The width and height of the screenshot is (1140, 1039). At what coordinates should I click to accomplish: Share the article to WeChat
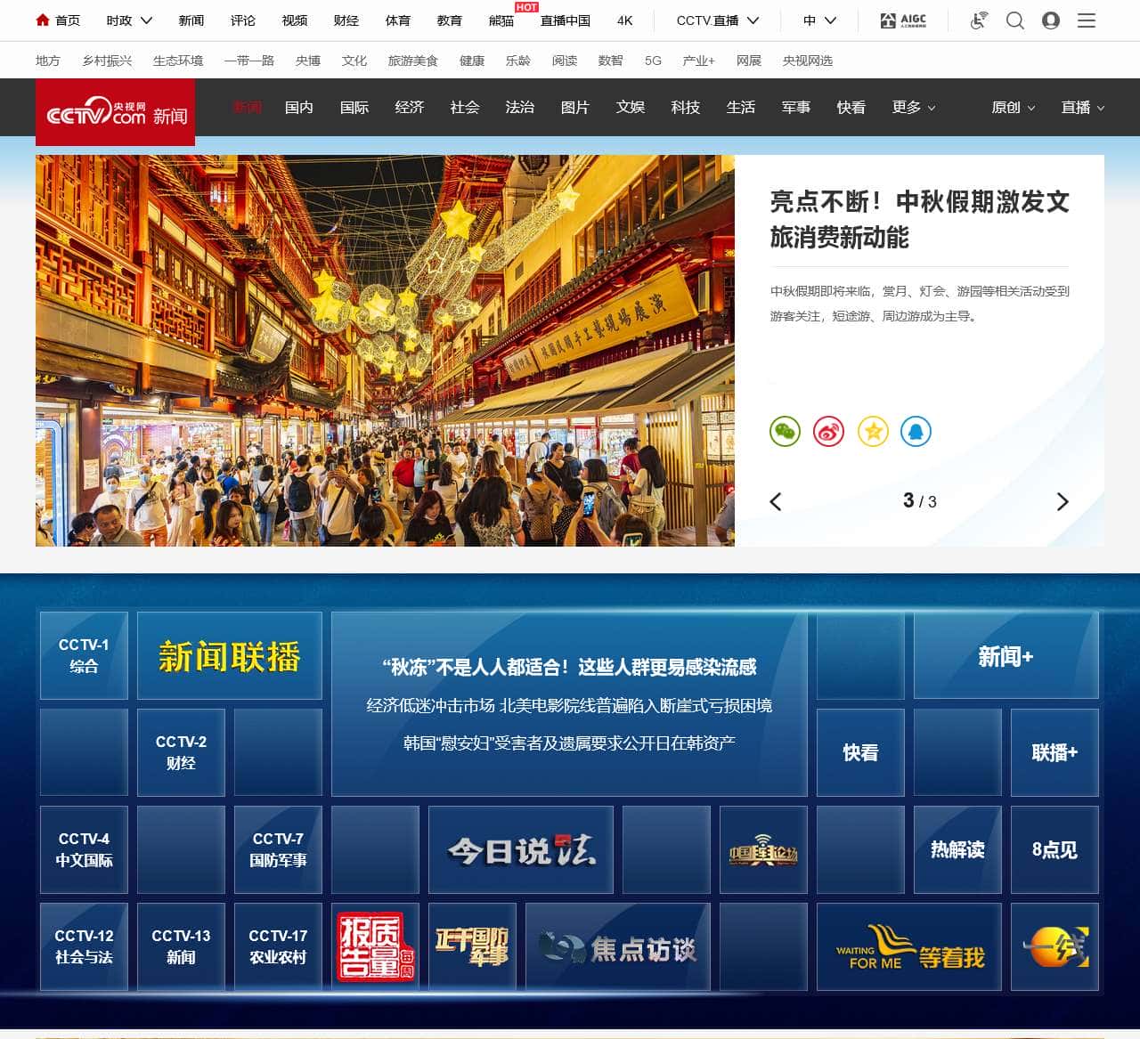785,432
